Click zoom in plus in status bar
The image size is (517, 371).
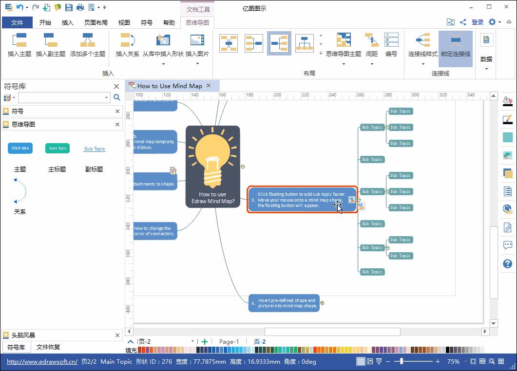[x=438, y=361]
